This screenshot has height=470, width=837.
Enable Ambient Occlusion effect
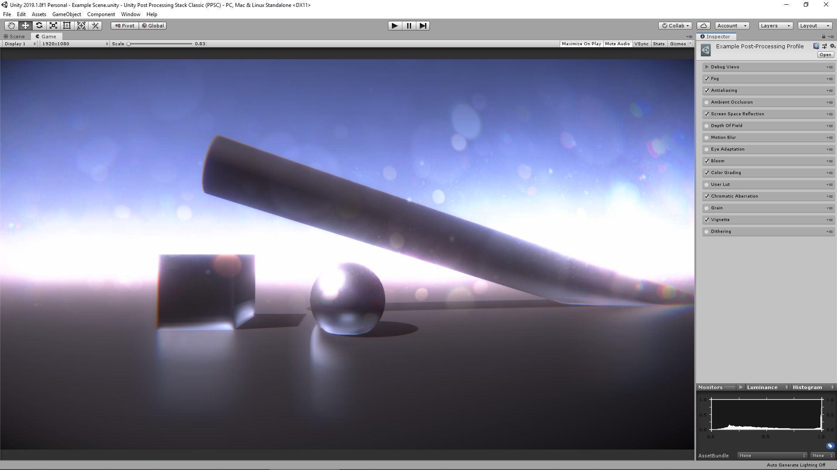click(x=707, y=102)
